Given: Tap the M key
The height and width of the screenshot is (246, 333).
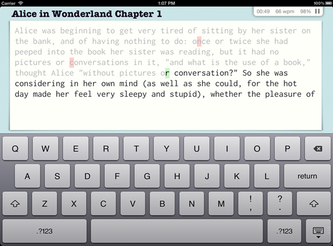Looking at the screenshot, I should point(221,204).
